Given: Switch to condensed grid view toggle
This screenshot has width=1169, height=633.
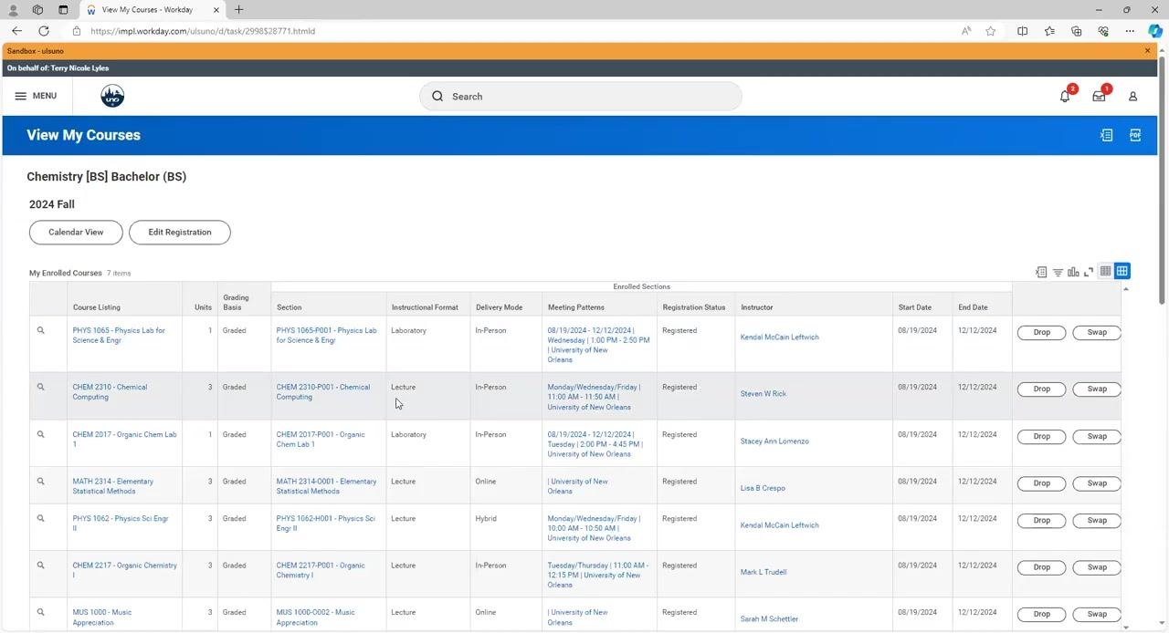Looking at the screenshot, I should click(1105, 271).
